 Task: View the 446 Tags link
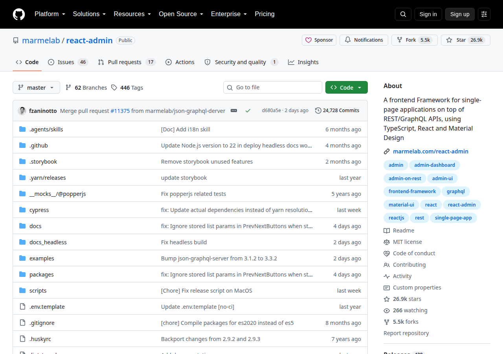click(x=127, y=88)
